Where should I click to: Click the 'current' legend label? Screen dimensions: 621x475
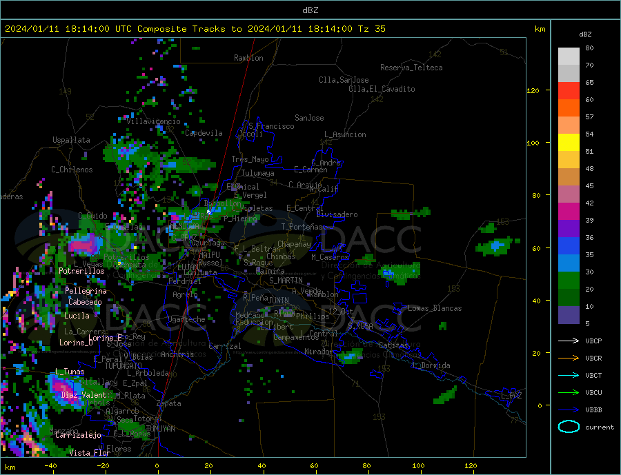(x=600, y=427)
